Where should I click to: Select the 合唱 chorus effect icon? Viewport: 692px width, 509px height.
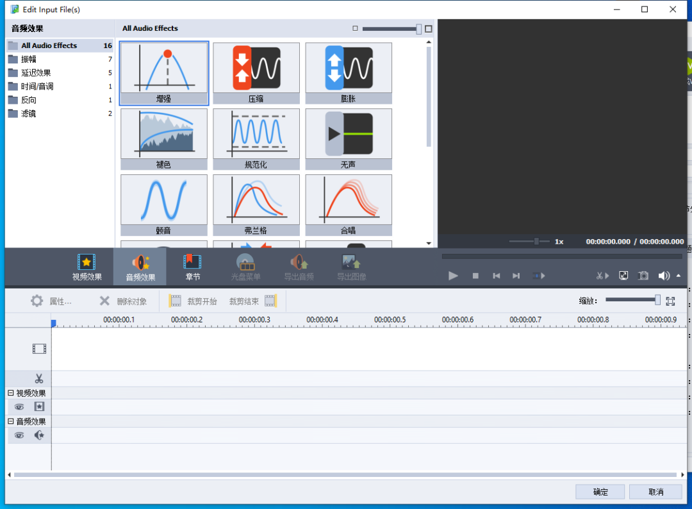(x=348, y=205)
